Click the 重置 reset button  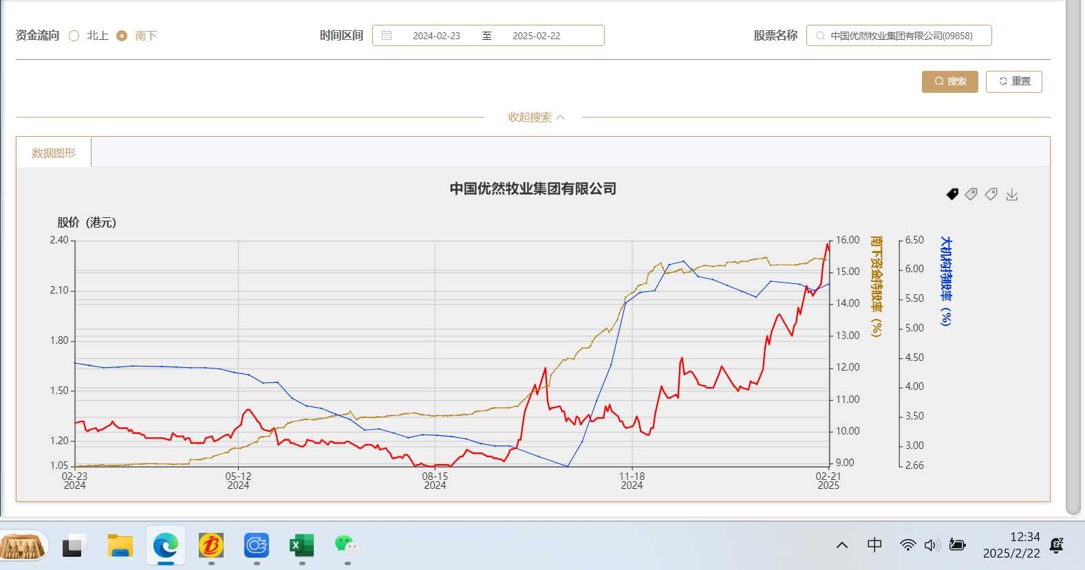coord(1014,81)
